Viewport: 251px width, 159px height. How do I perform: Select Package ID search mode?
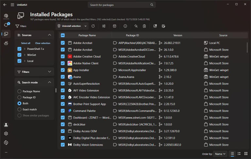[x=19, y=97]
